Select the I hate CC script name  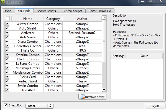click(x=28, y=50)
